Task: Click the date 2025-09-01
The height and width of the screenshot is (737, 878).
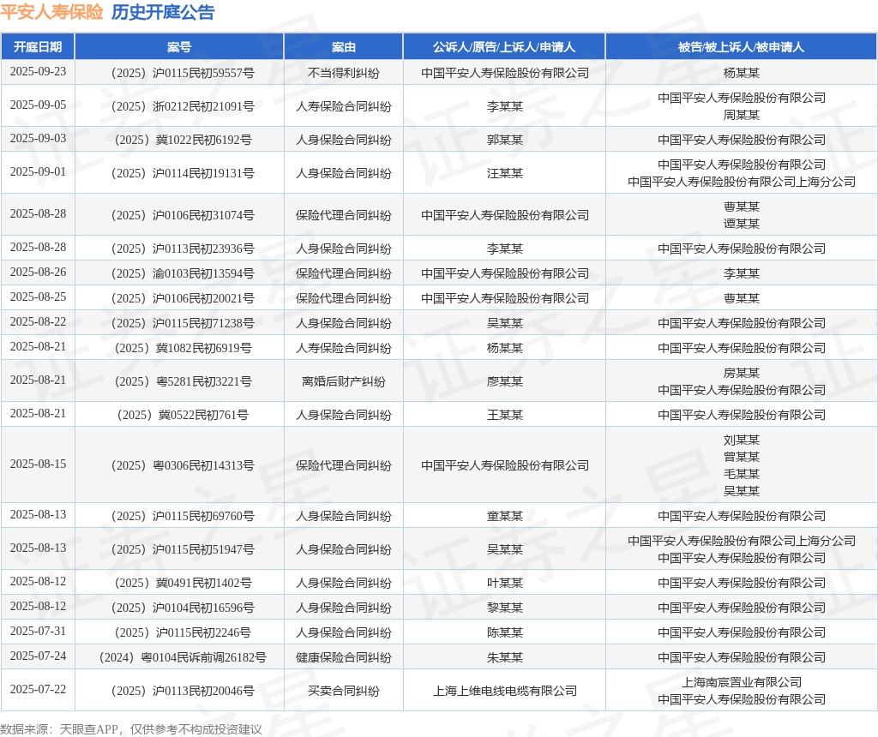Action: (x=38, y=171)
